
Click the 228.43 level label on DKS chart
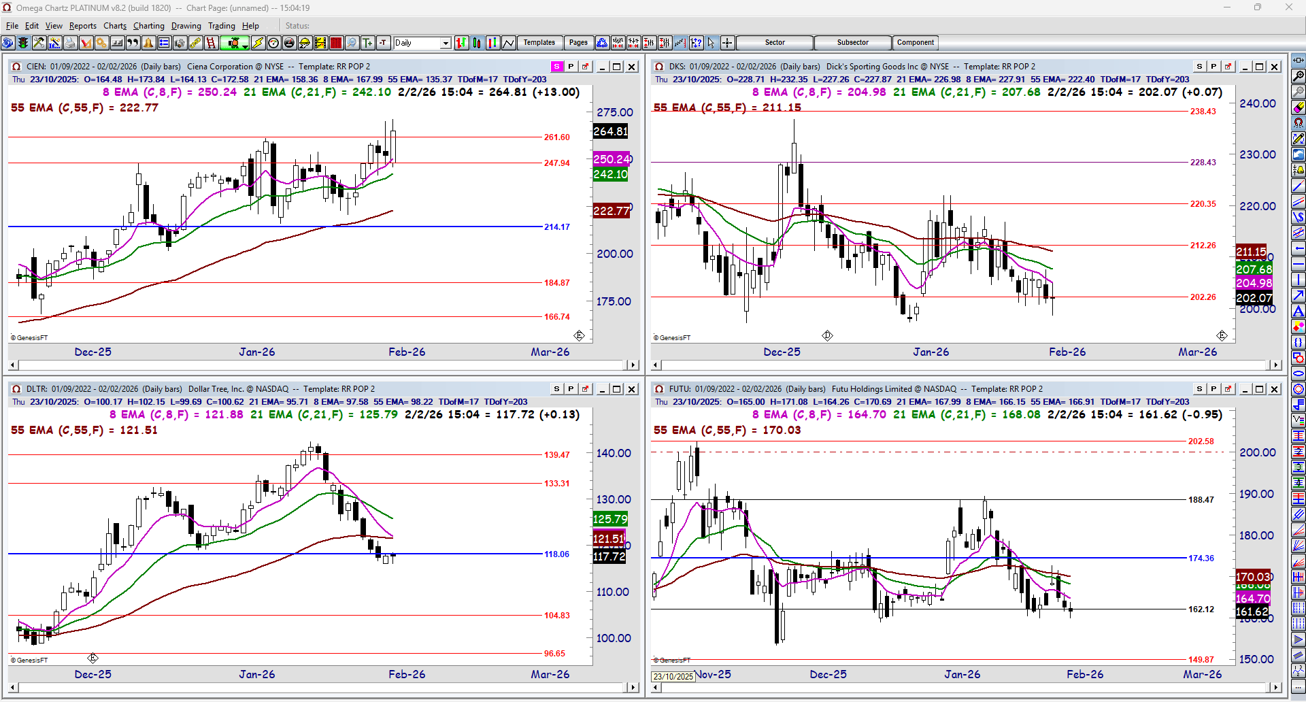click(x=1203, y=163)
